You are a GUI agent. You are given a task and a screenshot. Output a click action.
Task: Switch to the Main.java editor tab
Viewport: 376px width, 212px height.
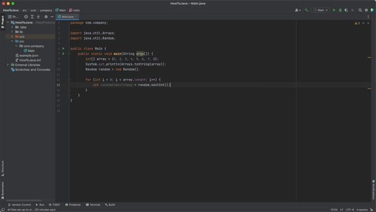tap(67, 17)
